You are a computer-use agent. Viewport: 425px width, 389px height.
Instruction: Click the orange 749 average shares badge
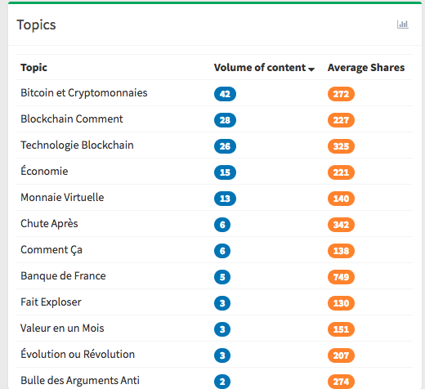tap(341, 277)
